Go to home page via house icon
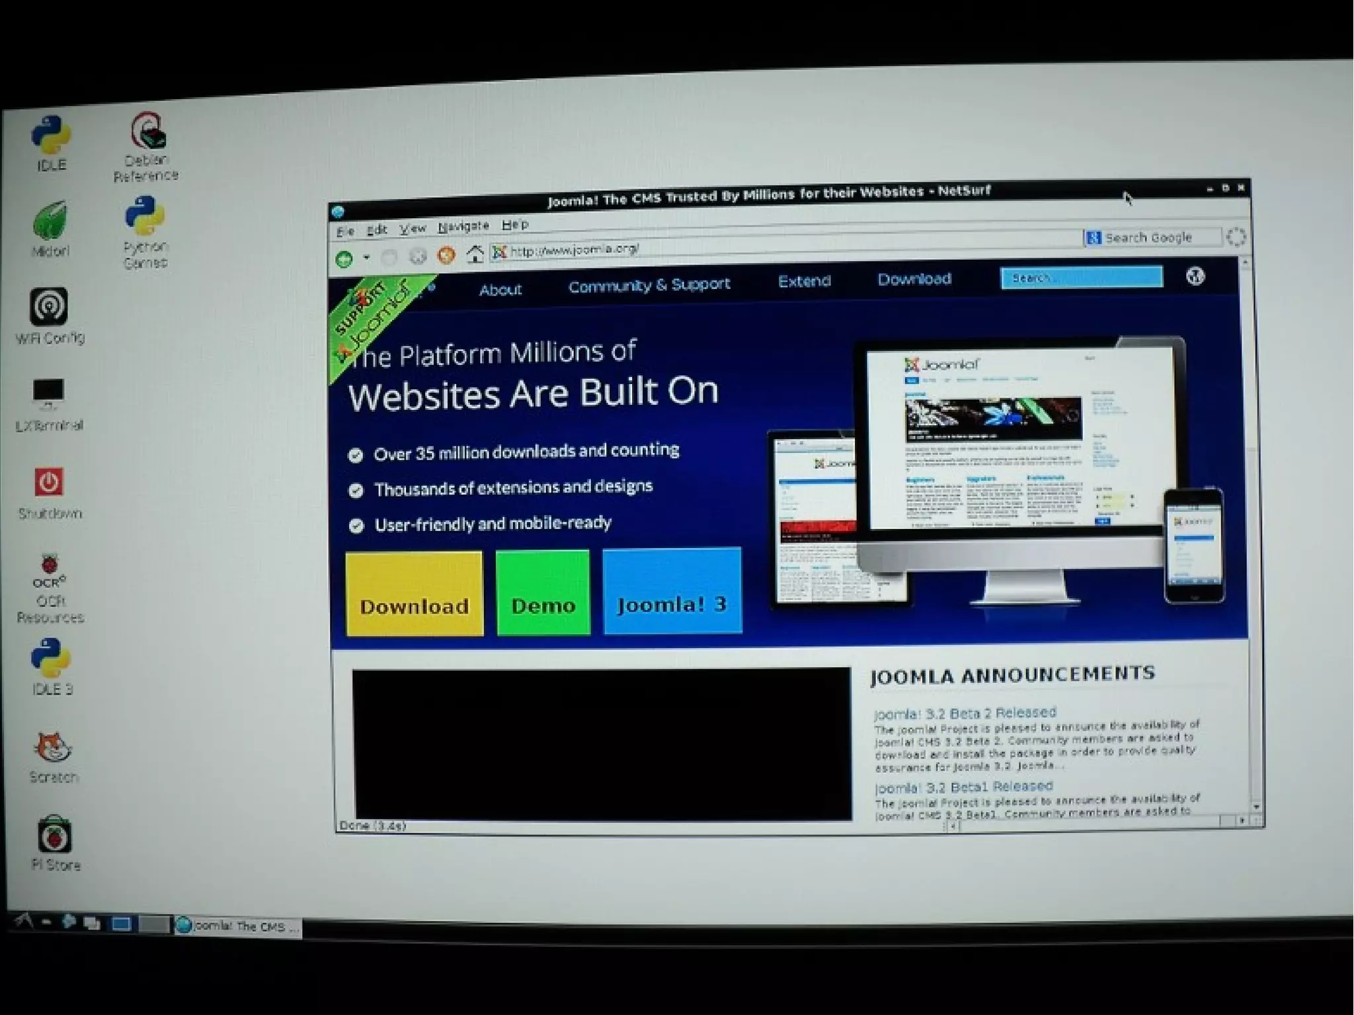The width and height of the screenshot is (1354, 1015). [x=474, y=254]
